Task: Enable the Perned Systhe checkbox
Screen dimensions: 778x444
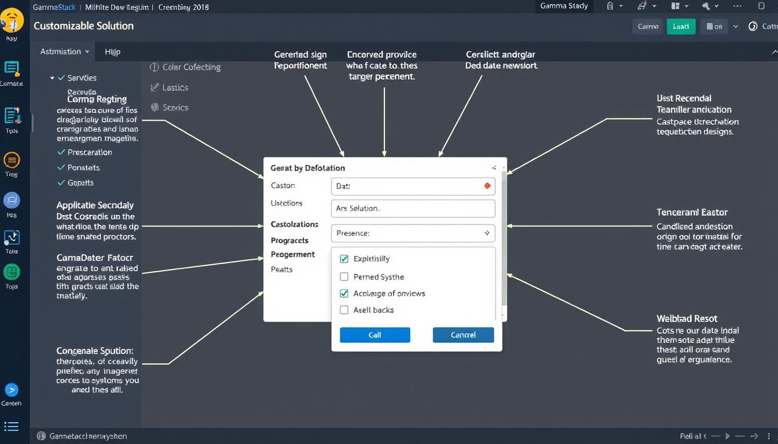Action: coord(344,276)
